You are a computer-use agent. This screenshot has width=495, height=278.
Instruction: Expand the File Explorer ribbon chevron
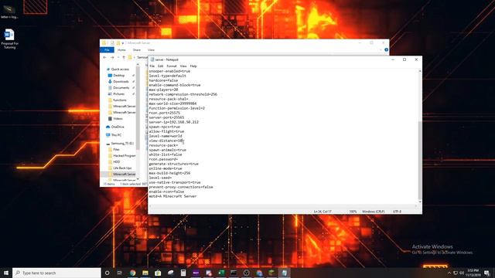(x=381, y=49)
